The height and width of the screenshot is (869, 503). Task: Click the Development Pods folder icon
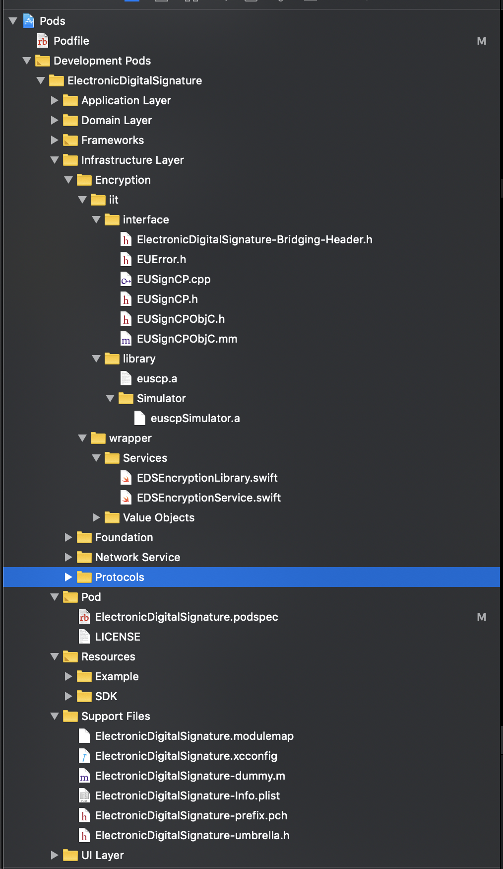pyautogui.click(x=43, y=61)
